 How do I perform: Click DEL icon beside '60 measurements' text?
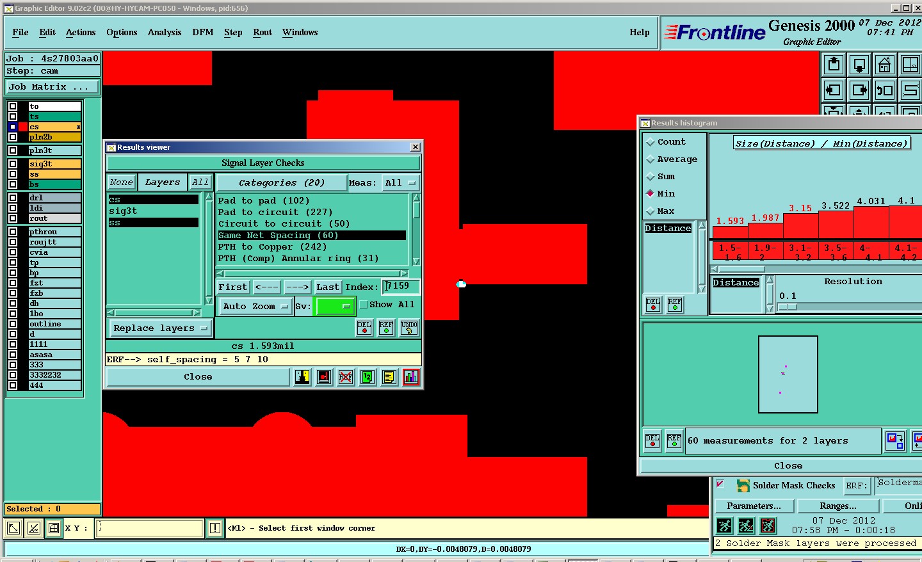[652, 441]
